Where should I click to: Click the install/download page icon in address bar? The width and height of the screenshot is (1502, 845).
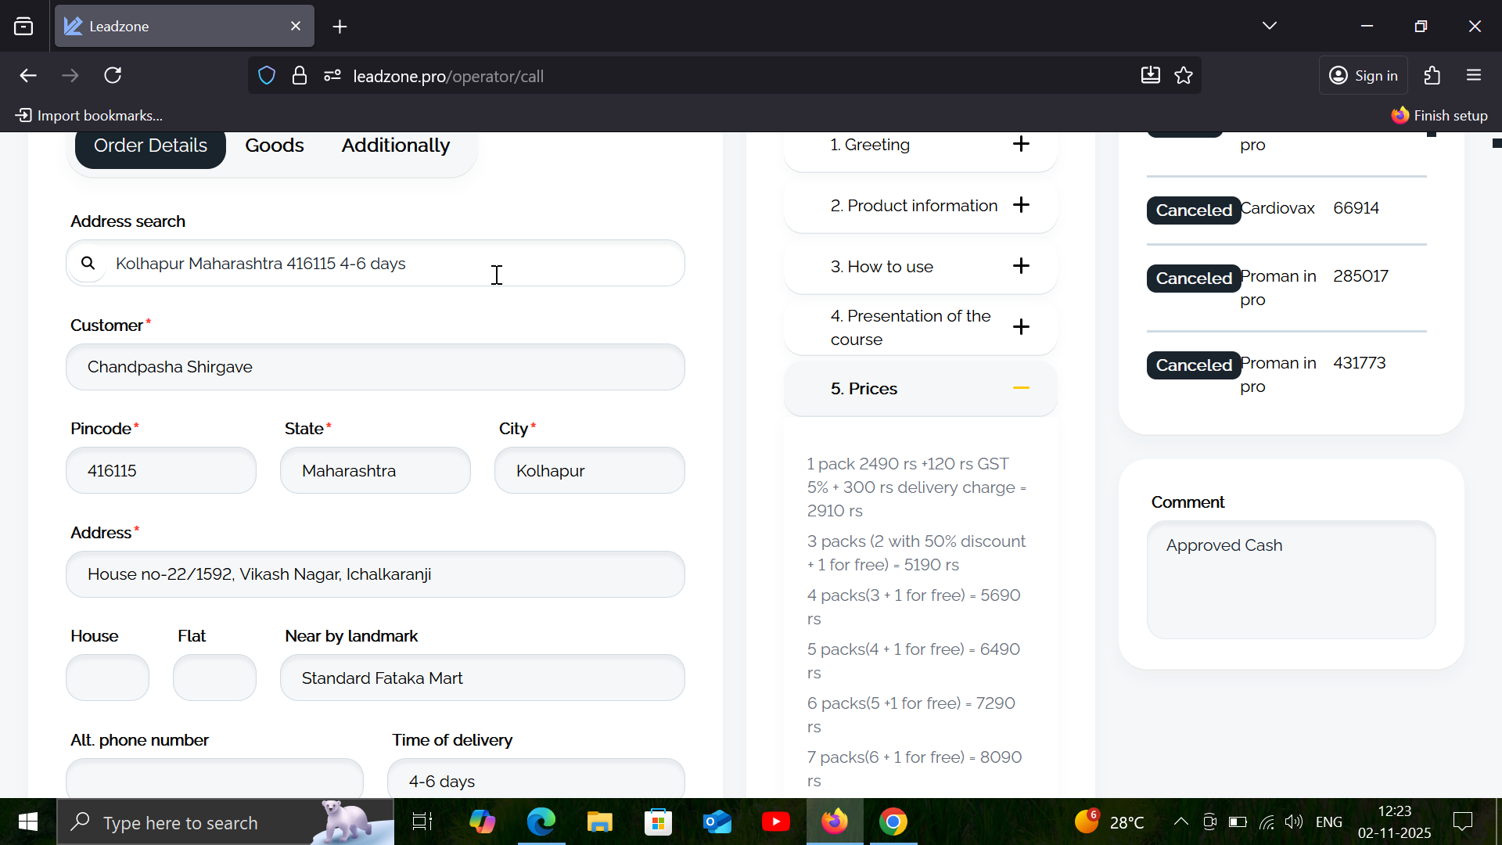(x=1150, y=76)
